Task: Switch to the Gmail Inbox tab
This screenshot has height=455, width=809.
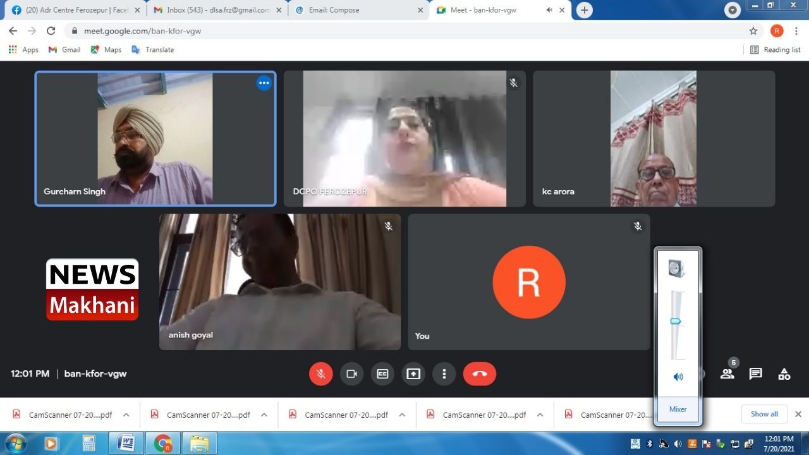Action: point(215,10)
